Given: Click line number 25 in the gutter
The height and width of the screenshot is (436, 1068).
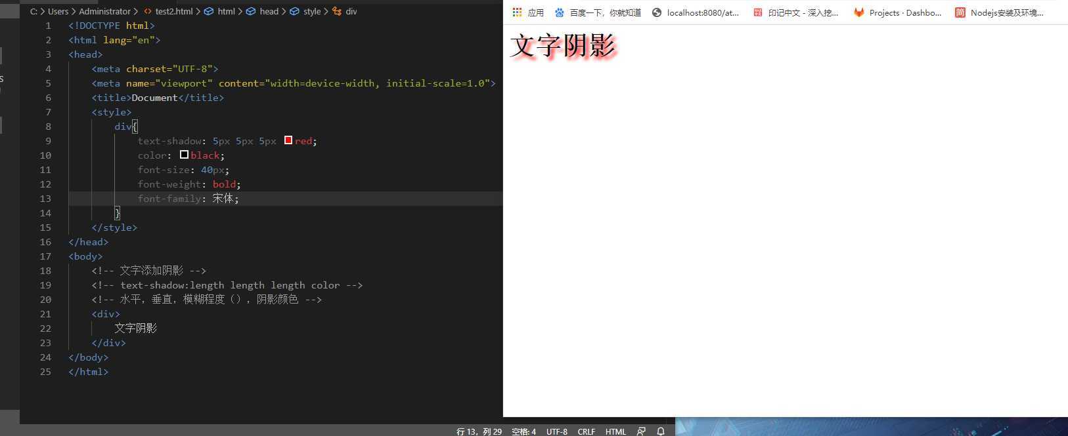Looking at the screenshot, I should (45, 372).
